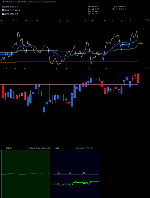The width and height of the screenshot is (150, 198).
Task: Click the blue DOW ST legend swatch
Action: pyautogui.click(x=3, y=7)
